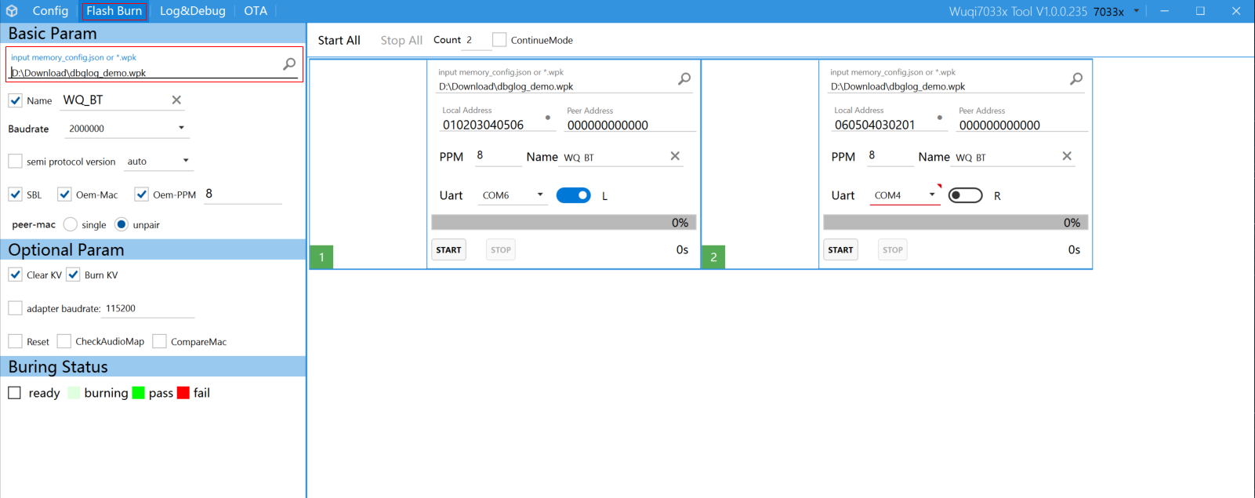Image resolution: width=1255 pixels, height=498 pixels.
Task: Uncheck the Clear KV checkbox
Action: point(16,274)
